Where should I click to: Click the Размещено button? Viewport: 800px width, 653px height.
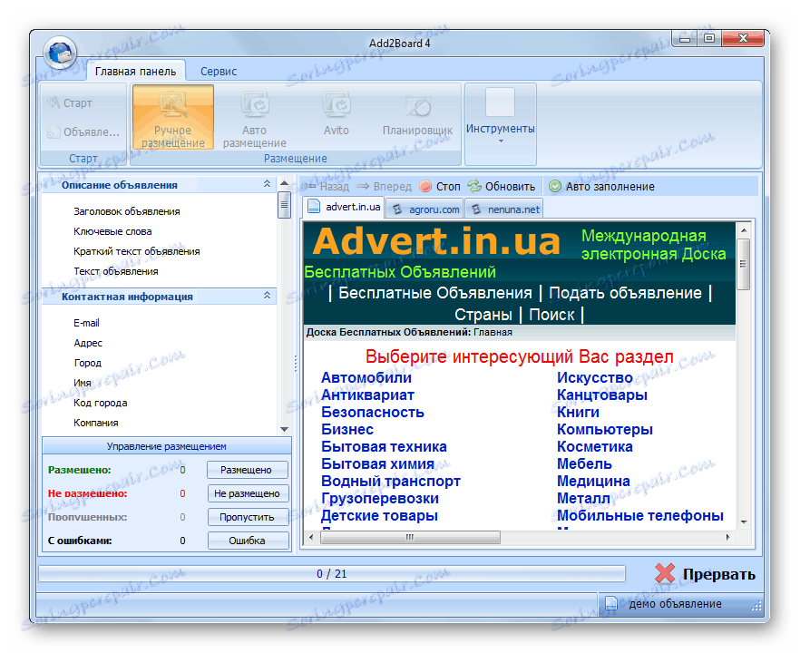click(x=247, y=470)
